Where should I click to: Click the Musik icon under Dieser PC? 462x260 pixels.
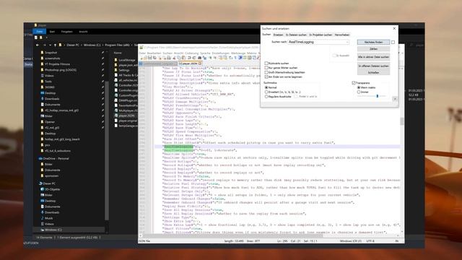pyautogui.click(x=42, y=218)
